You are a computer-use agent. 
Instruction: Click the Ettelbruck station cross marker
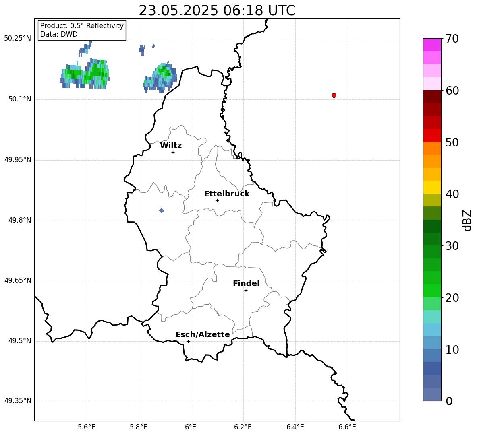click(x=217, y=200)
